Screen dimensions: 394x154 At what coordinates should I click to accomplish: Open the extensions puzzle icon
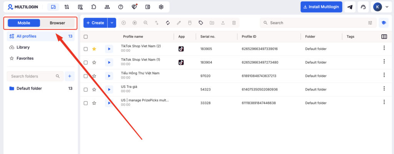pyautogui.click(x=94, y=7)
